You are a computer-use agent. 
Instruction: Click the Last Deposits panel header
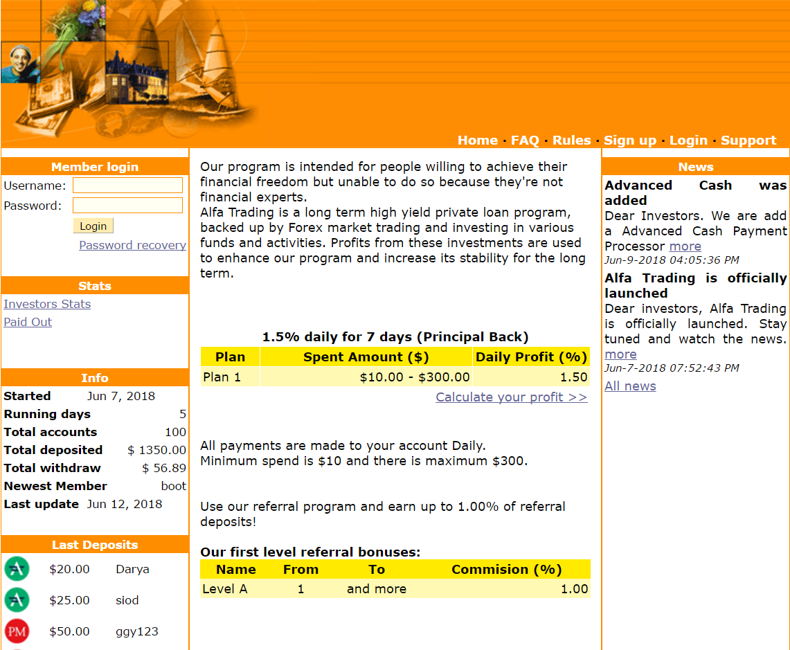pos(95,545)
